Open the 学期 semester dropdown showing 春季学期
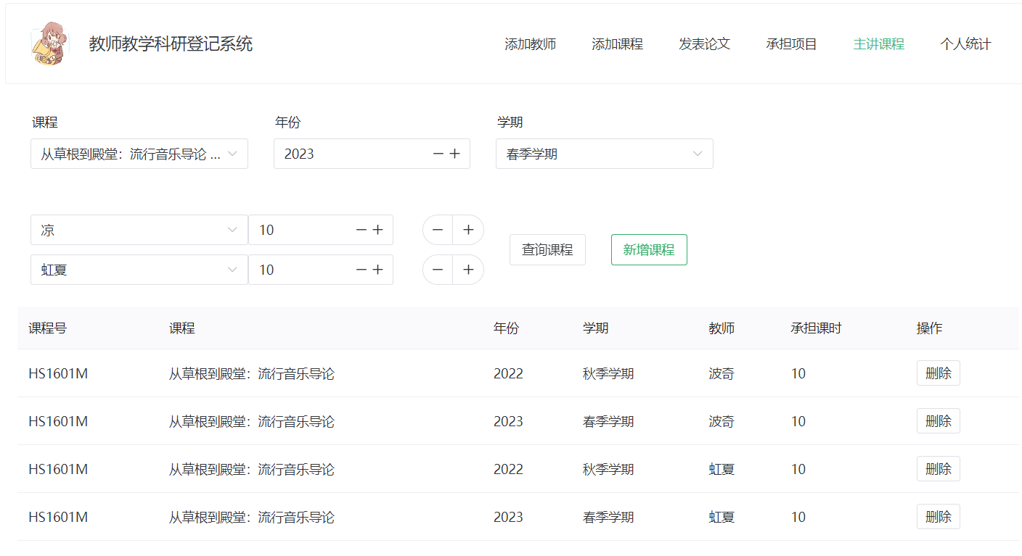This screenshot has width=1022, height=556. pyautogui.click(x=604, y=154)
